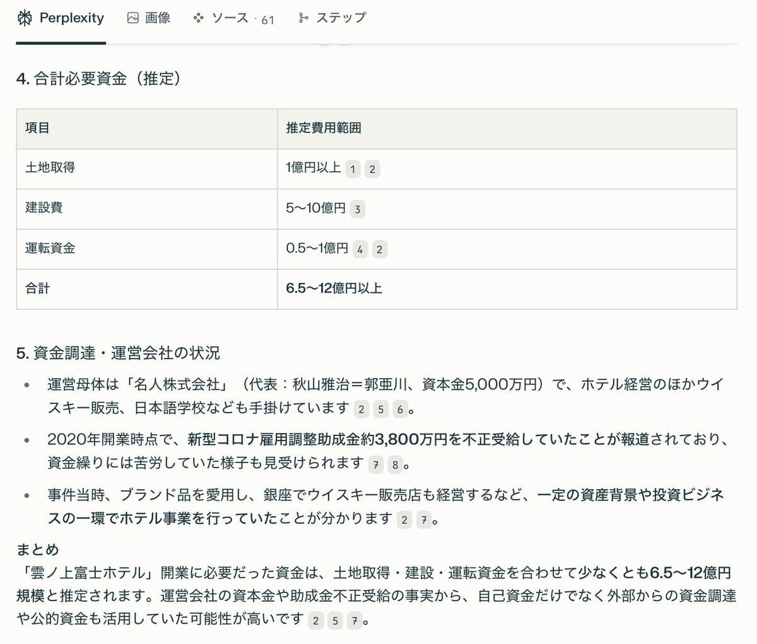Switch to the 画像 tab
The height and width of the screenshot is (644, 757).
click(149, 18)
